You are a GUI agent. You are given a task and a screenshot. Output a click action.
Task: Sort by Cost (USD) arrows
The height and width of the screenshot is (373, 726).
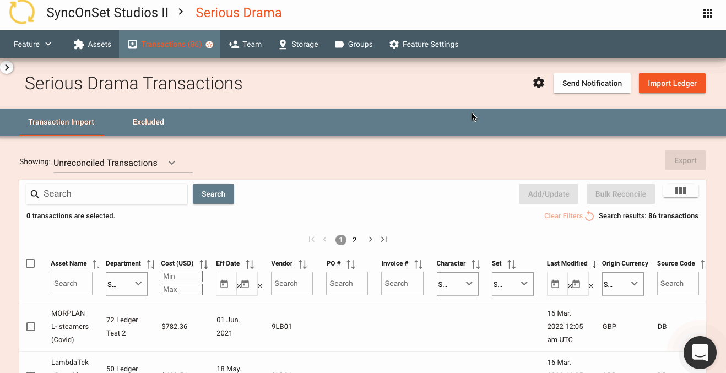(203, 264)
